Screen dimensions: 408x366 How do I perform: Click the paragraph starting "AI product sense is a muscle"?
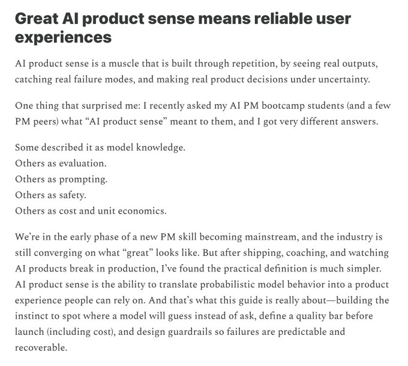pos(199,70)
